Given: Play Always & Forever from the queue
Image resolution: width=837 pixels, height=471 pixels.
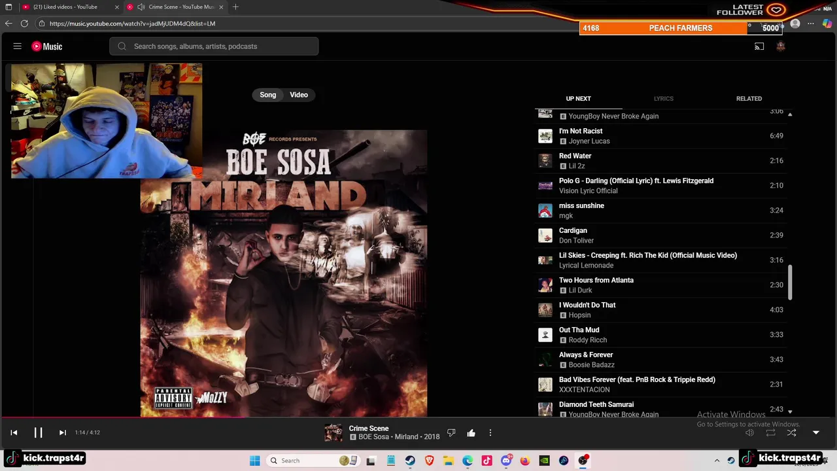Looking at the screenshot, I should tap(660, 360).
